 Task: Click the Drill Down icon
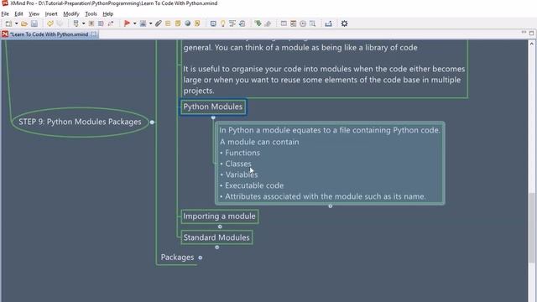pos(213,23)
